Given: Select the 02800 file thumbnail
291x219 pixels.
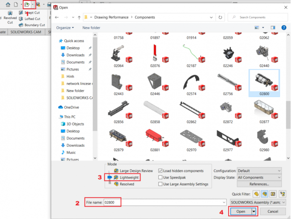Looking at the screenshot, I should pyautogui.click(x=264, y=83).
